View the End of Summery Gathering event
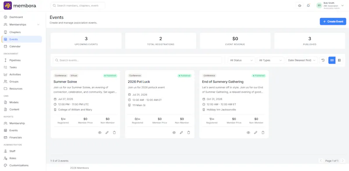Image resolution: width=349 pixels, height=171 pixels. pos(248,133)
